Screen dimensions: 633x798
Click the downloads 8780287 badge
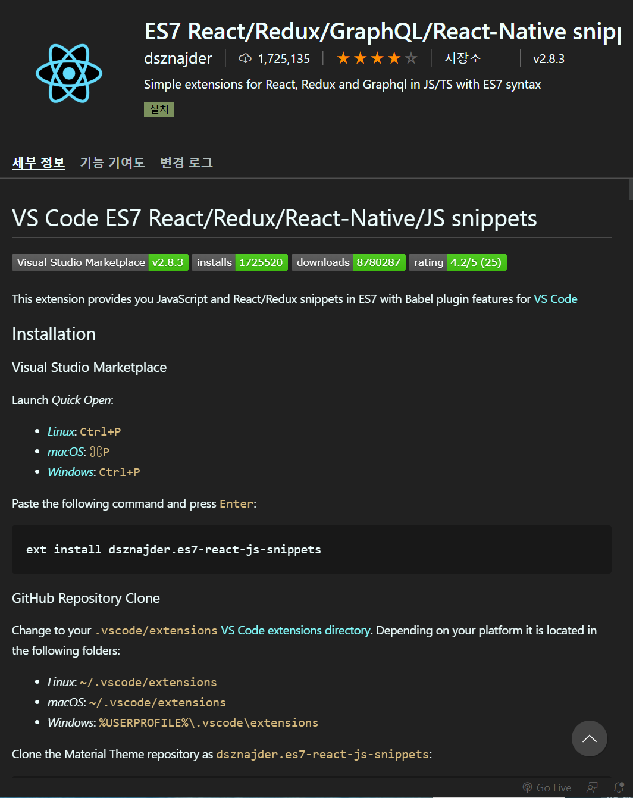coord(349,262)
